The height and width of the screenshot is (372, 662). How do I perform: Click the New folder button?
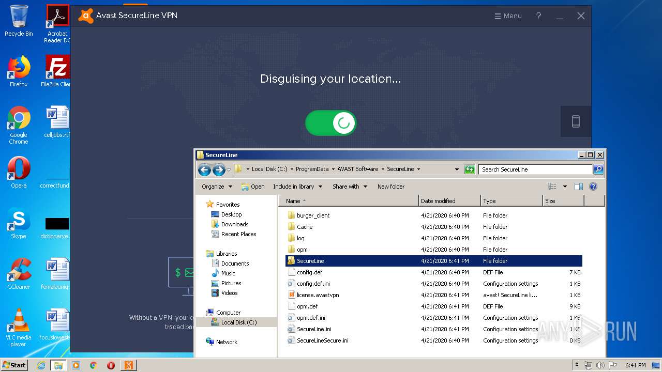(391, 187)
